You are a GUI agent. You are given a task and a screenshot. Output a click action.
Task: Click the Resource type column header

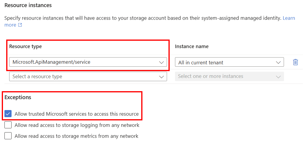[25, 46]
